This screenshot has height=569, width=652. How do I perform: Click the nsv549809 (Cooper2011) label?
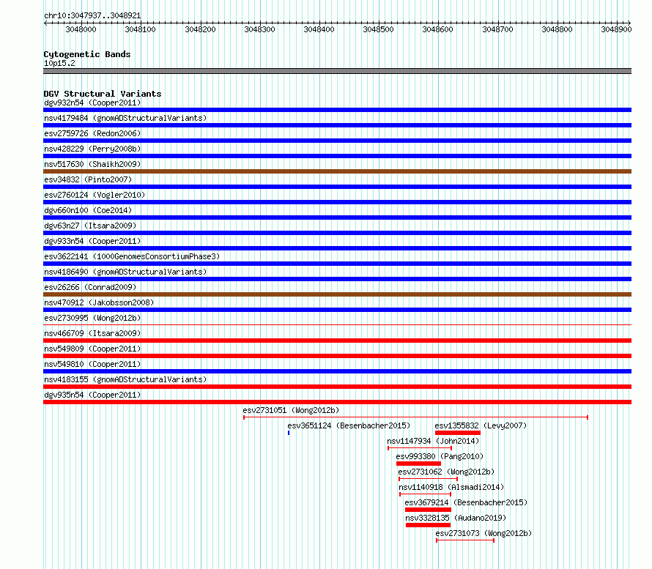click(x=92, y=349)
